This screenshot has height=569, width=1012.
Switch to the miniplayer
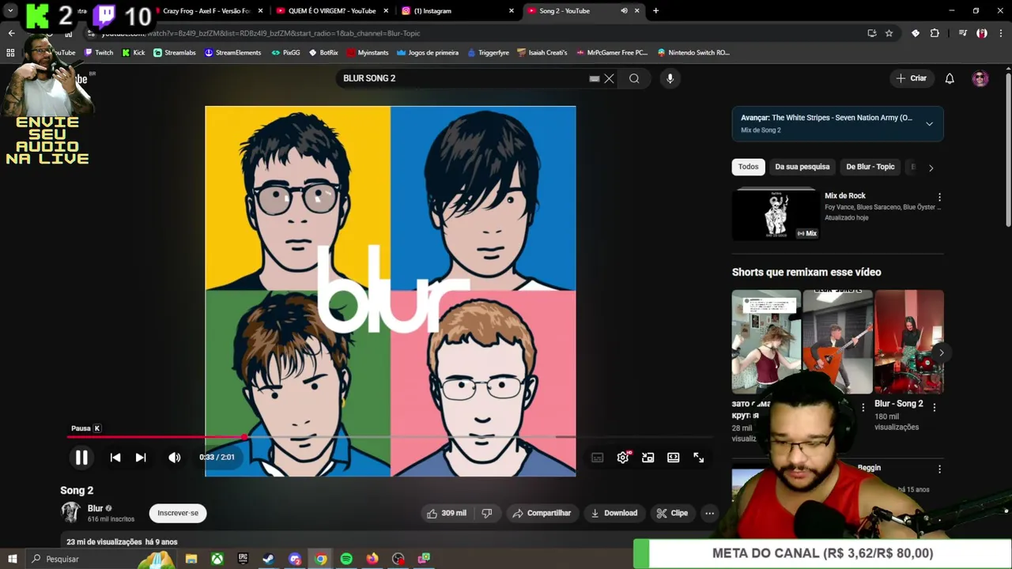tap(648, 458)
